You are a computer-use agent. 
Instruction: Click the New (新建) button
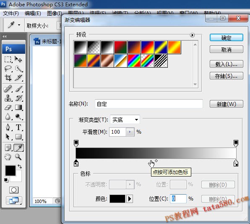coord(227,104)
